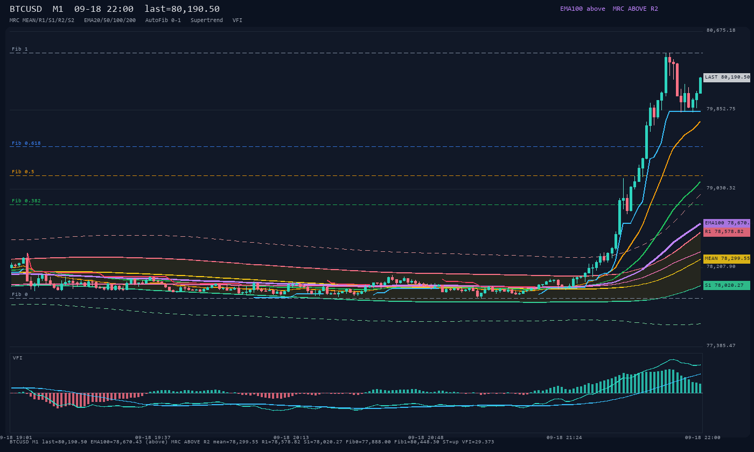Image resolution: width=754 pixels, height=452 pixels.
Task: Select the 09-18 20:13 time axis label
Action: pyautogui.click(x=291, y=437)
